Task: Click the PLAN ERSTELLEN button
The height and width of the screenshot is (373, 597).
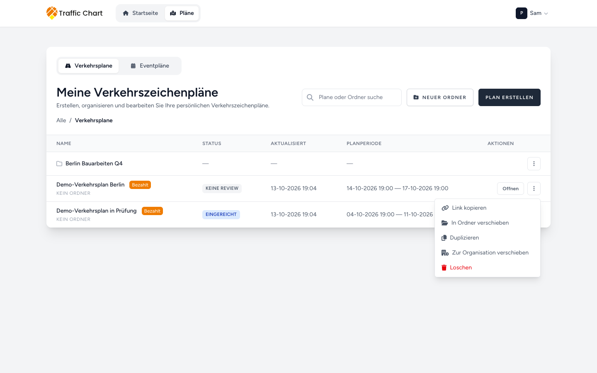Action: (510, 97)
